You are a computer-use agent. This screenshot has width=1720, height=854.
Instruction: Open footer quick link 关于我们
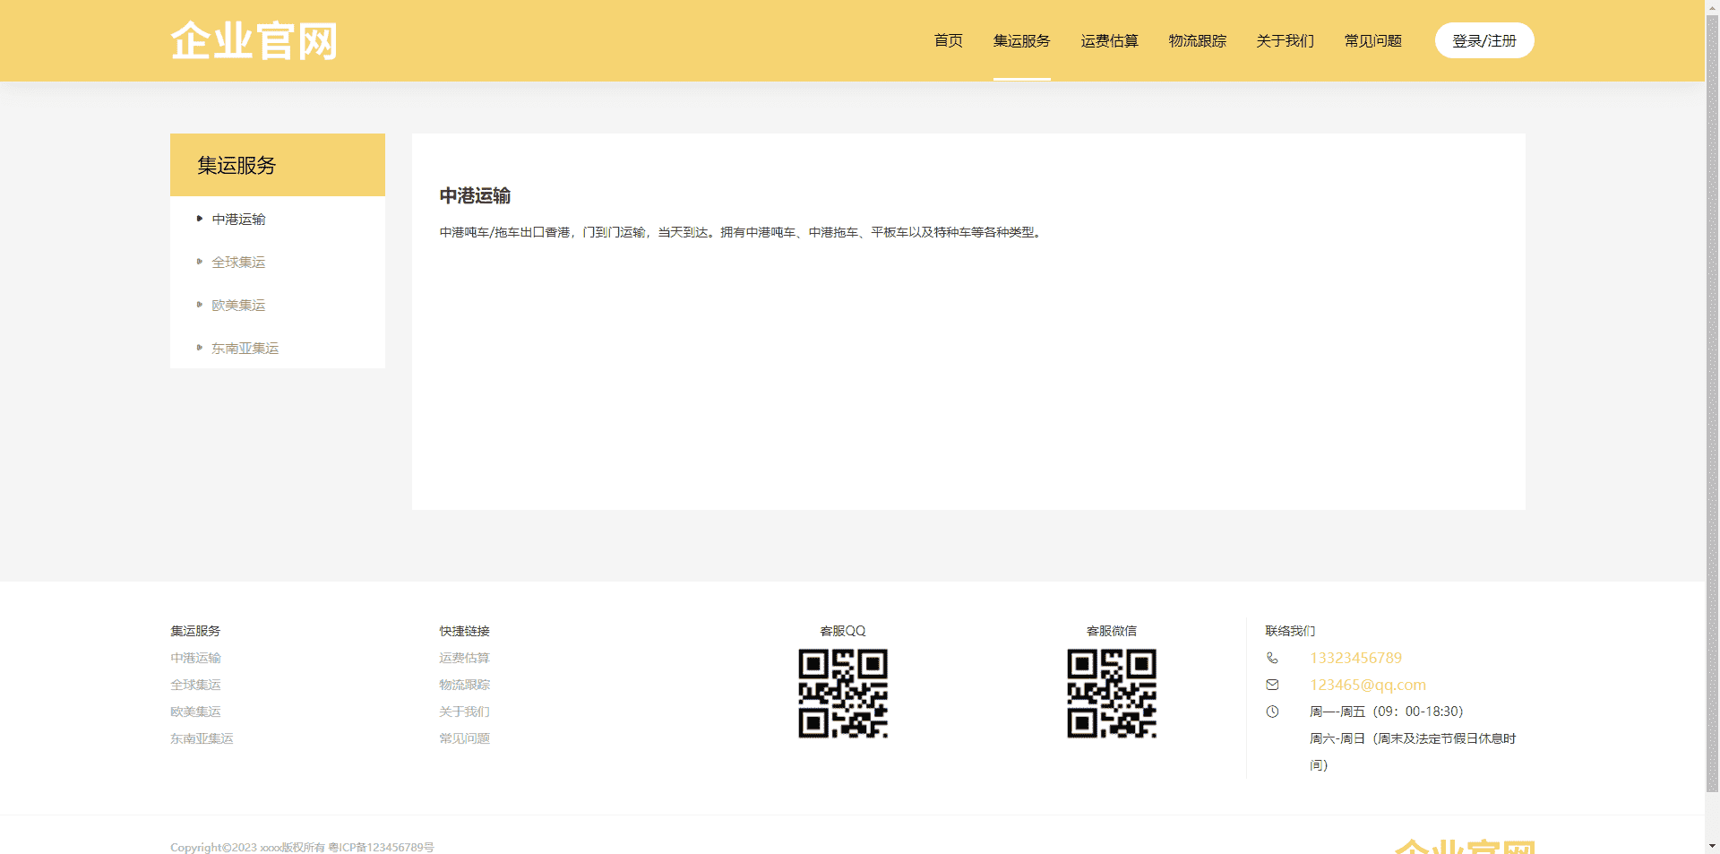[464, 712]
